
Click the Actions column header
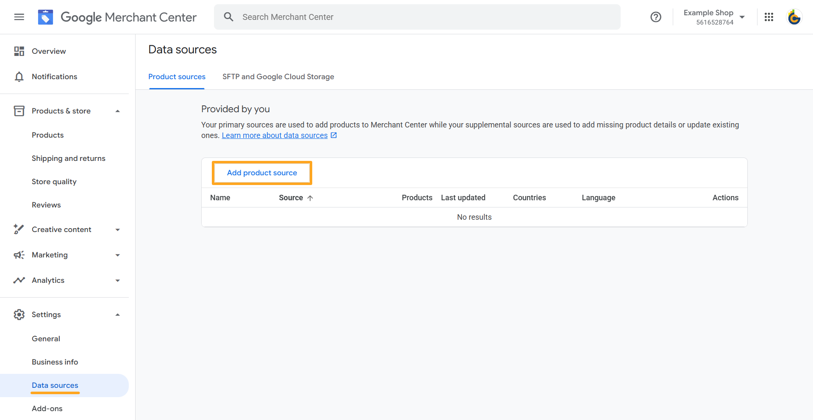(725, 198)
